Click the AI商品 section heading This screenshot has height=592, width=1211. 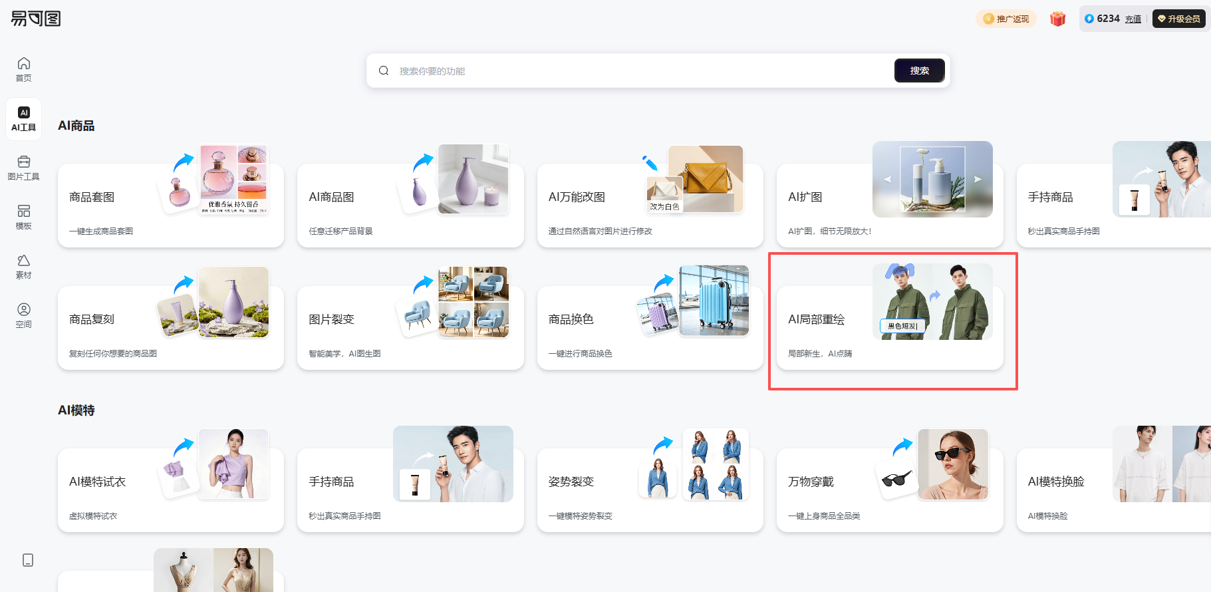(76, 126)
